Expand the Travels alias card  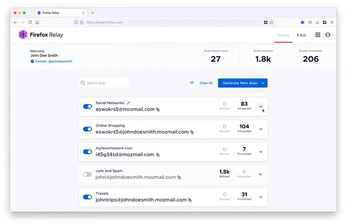point(261,197)
